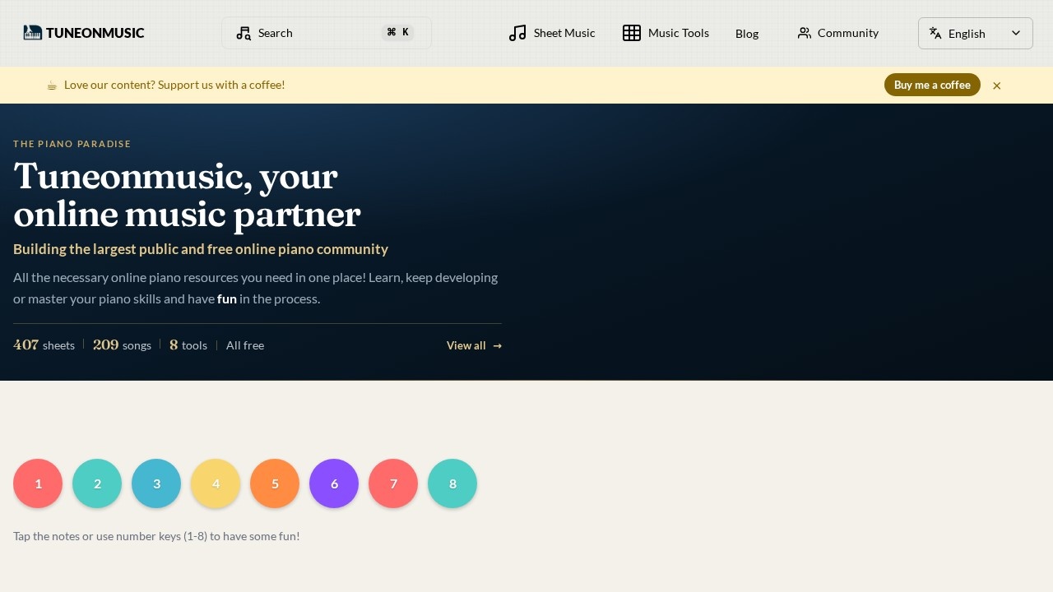Click the 'Tap the notes' hint text
This screenshot has width=1053, height=592.
click(x=156, y=536)
